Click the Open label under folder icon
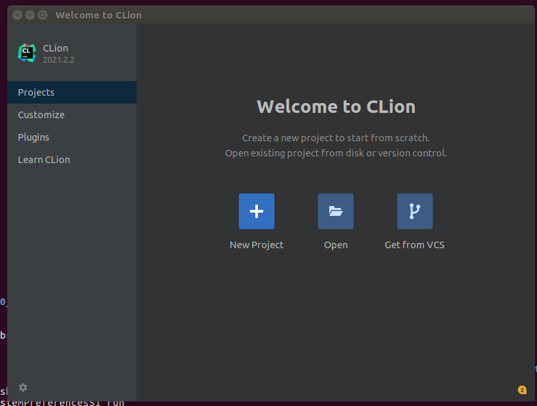 pos(336,246)
